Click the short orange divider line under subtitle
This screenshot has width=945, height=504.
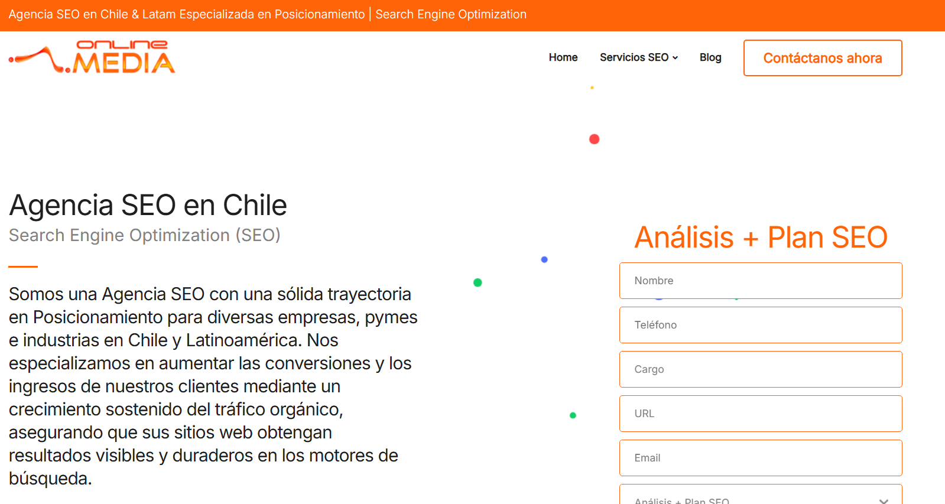click(x=23, y=266)
